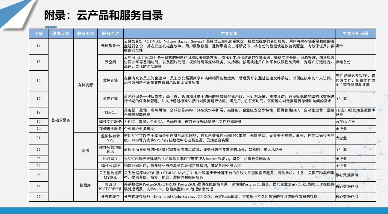Select the 弹性文件服务 cell
Viewport: 388px width, 214px height.
pyautogui.click(x=110, y=122)
